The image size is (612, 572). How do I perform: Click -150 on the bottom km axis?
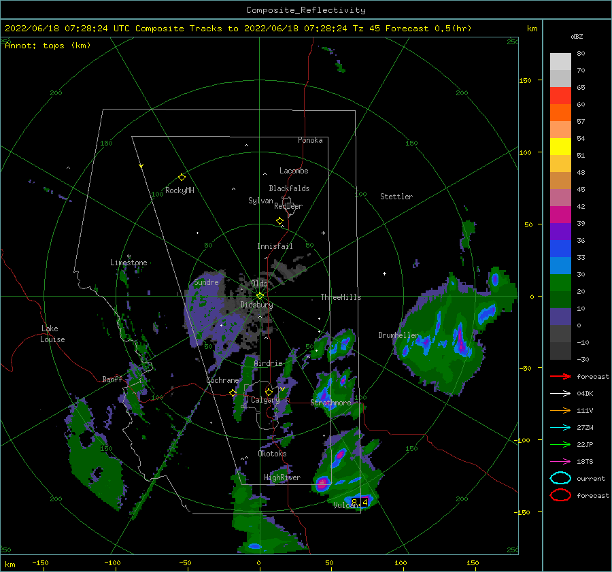point(40,563)
